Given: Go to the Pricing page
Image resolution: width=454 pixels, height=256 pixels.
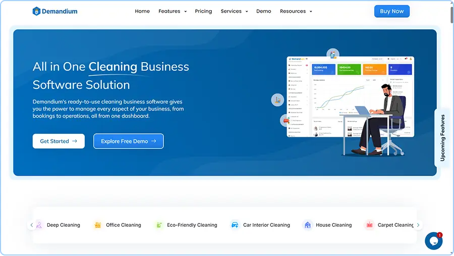Looking at the screenshot, I should [x=203, y=11].
